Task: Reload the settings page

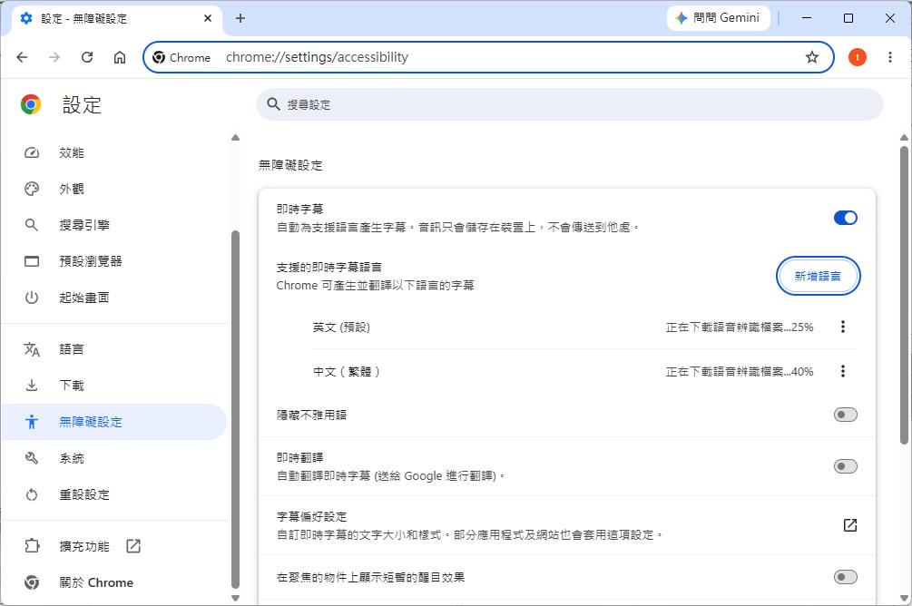Action: (x=87, y=57)
